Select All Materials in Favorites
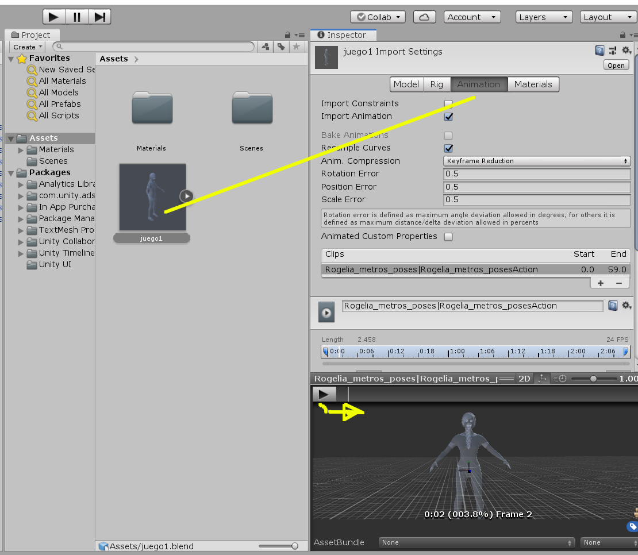This screenshot has width=638, height=555. tap(62, 81)
